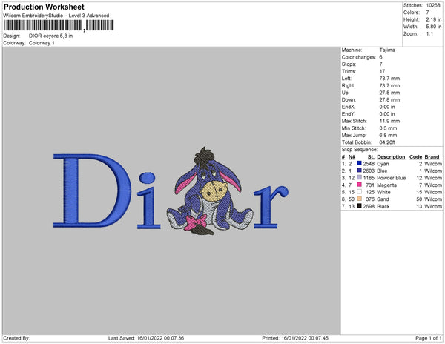Screen dimensions: 445x344
Task: Pick the Sand 376 color swatch
Action: click(x=359, y=199)
